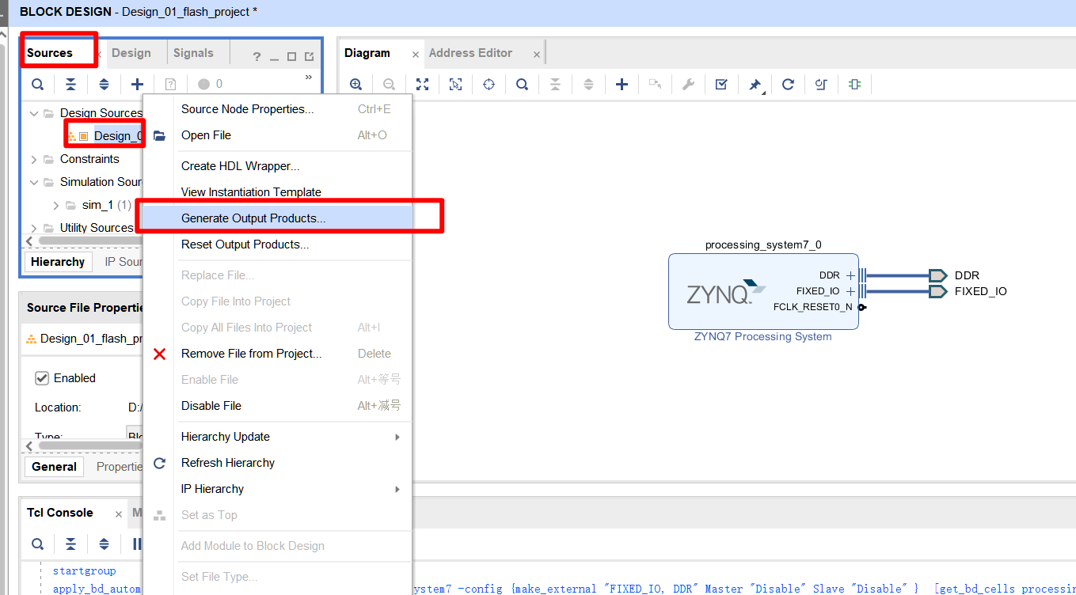
Task: Select the General properties tab
Action: click(x=54, y=467)
